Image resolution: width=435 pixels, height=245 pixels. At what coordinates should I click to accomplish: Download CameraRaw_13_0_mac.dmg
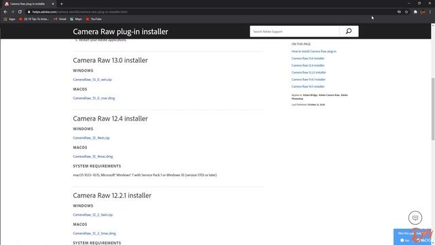click(94, 98)
